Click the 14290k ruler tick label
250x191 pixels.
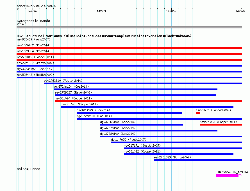point(240,11)
